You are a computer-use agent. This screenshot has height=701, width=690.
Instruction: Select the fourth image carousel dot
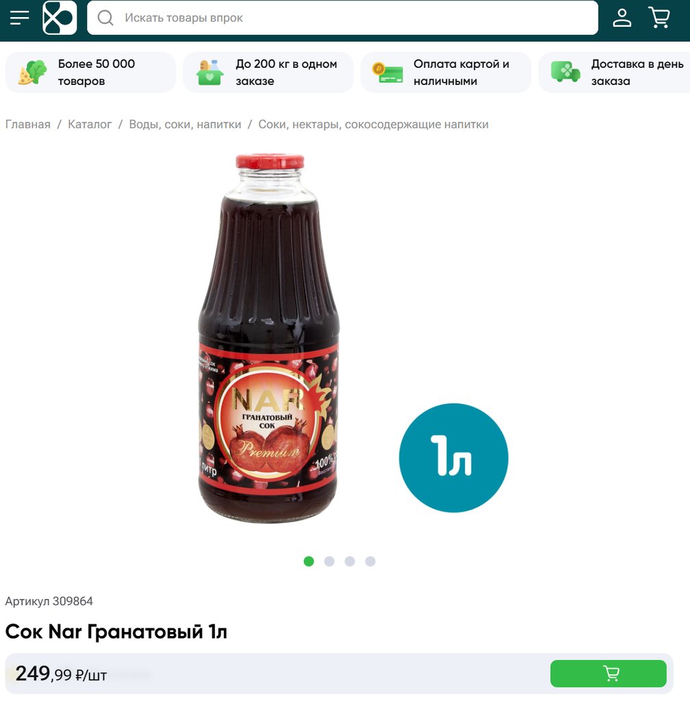point(370,561)
